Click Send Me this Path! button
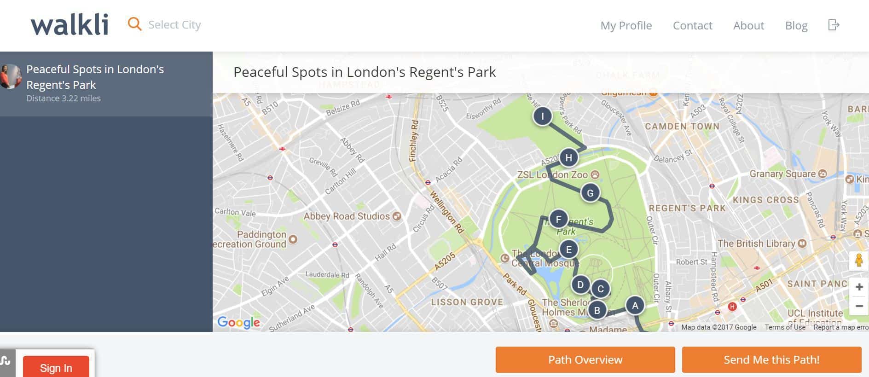The height and width of the screenshot is (377, 869). coord(771,360)
